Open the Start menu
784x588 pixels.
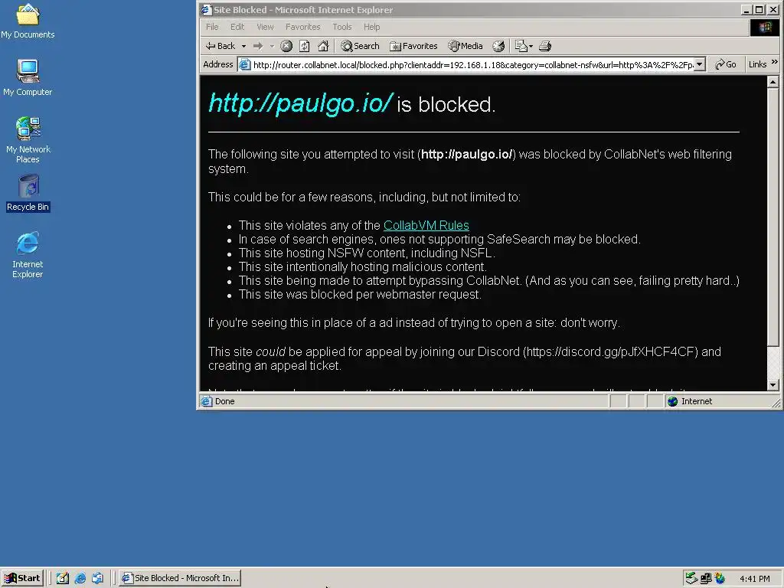coord(22,578)
